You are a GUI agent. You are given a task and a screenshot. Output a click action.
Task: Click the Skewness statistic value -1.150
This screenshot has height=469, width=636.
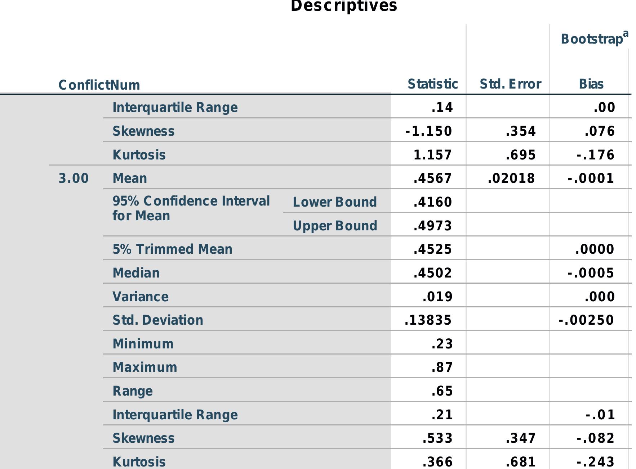[428, 131]
